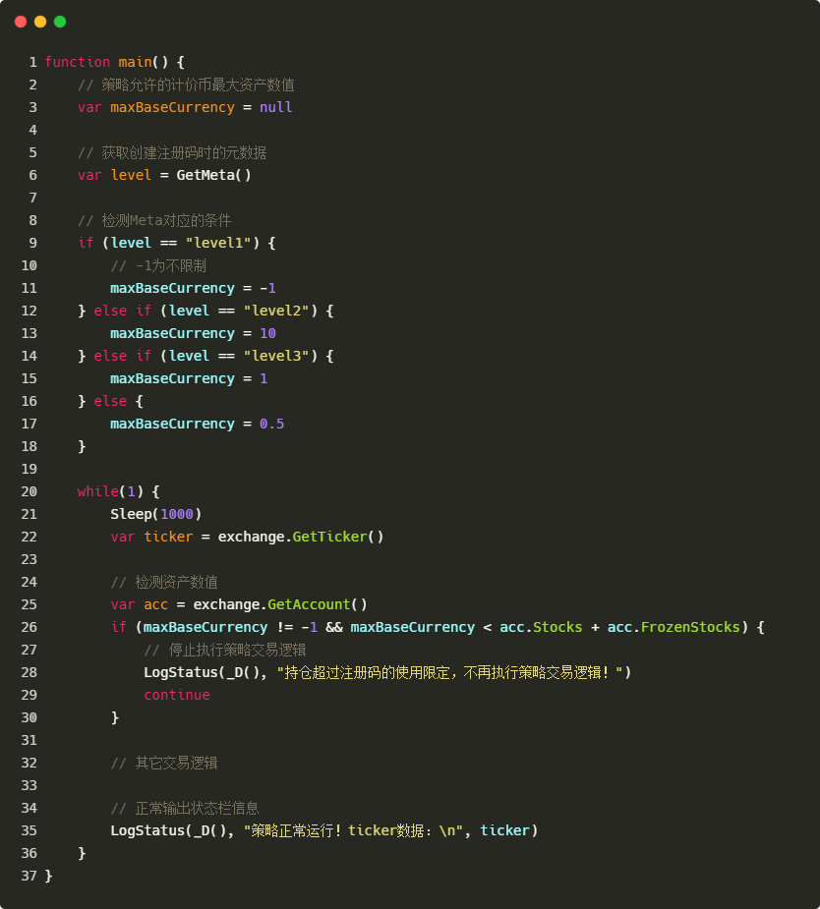Select the number 1000 in Sleep
The image size is (820, 909).
click(177, 514)
